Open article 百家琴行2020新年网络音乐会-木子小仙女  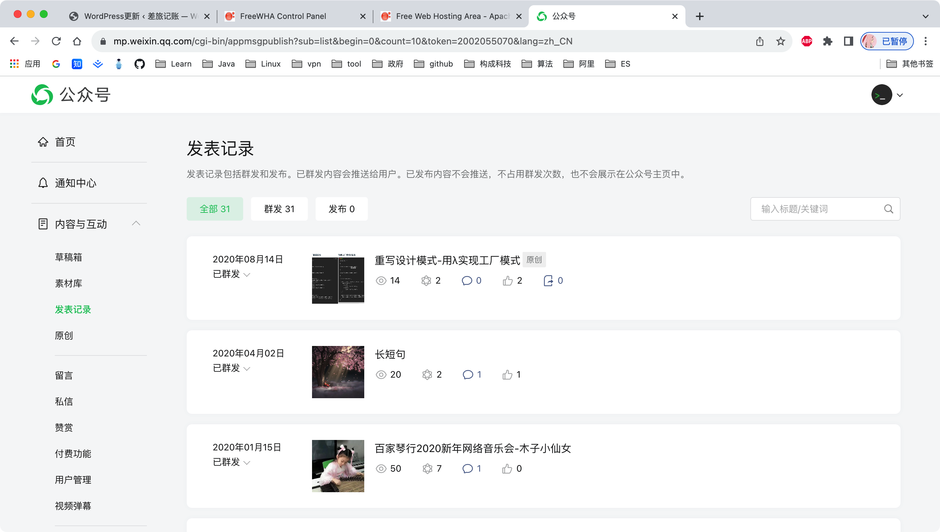pos(472,448)
